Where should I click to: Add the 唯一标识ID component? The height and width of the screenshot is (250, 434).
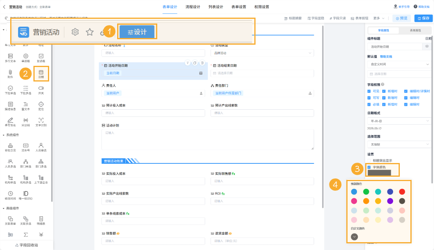[26, 196]
